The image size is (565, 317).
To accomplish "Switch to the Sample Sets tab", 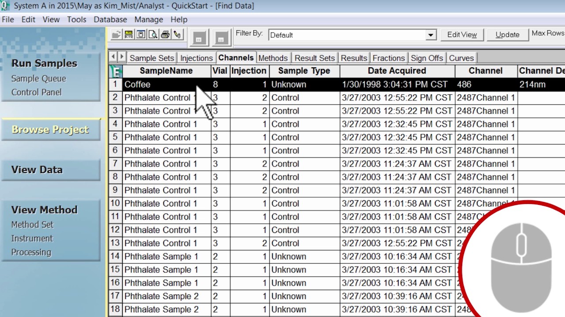I will [152, 58].
